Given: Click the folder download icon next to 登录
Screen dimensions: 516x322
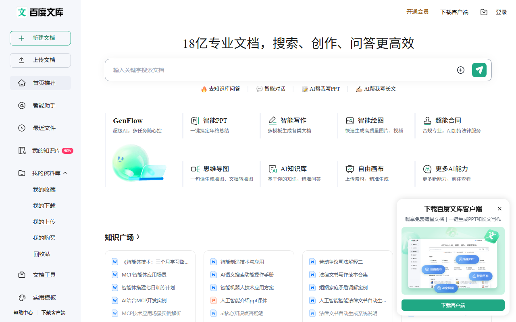Looking at the screenshot, I should pos(484,12).
